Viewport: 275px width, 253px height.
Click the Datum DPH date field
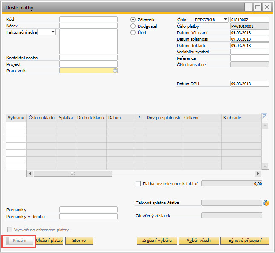coord(249,84)
